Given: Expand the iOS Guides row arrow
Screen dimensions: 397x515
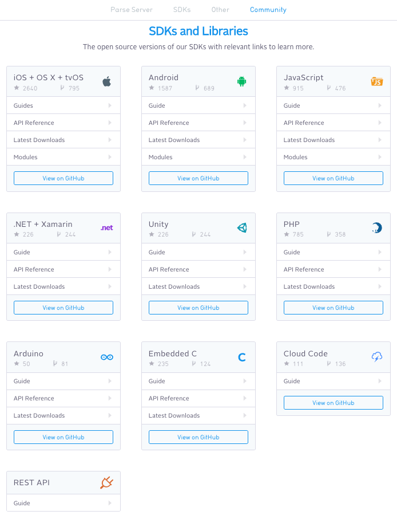Looking at the screenshot, I should click(x=110, y=105).
